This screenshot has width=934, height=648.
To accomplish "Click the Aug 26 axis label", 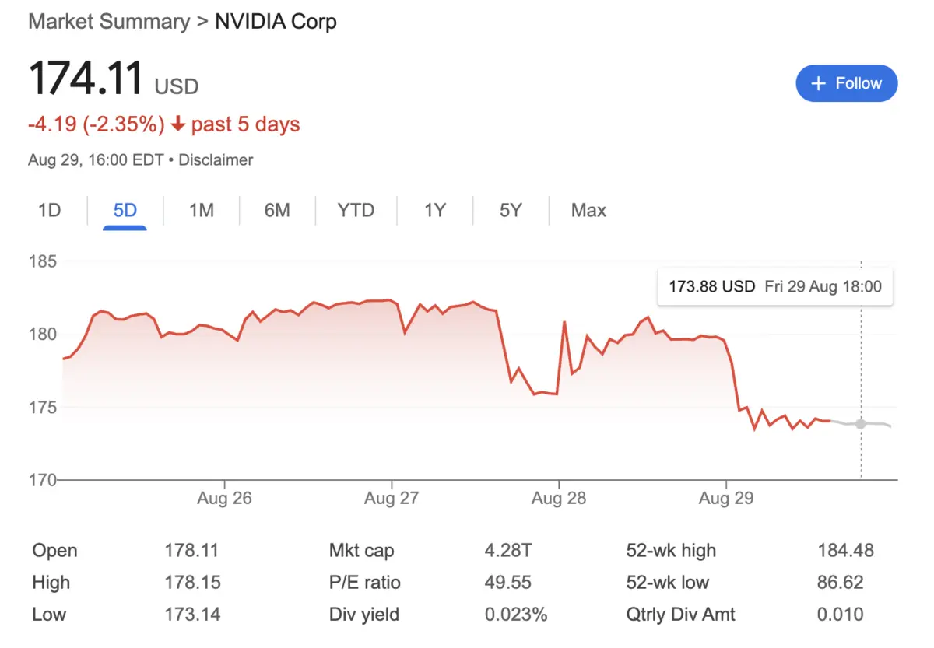I will [x=224, y=498].
